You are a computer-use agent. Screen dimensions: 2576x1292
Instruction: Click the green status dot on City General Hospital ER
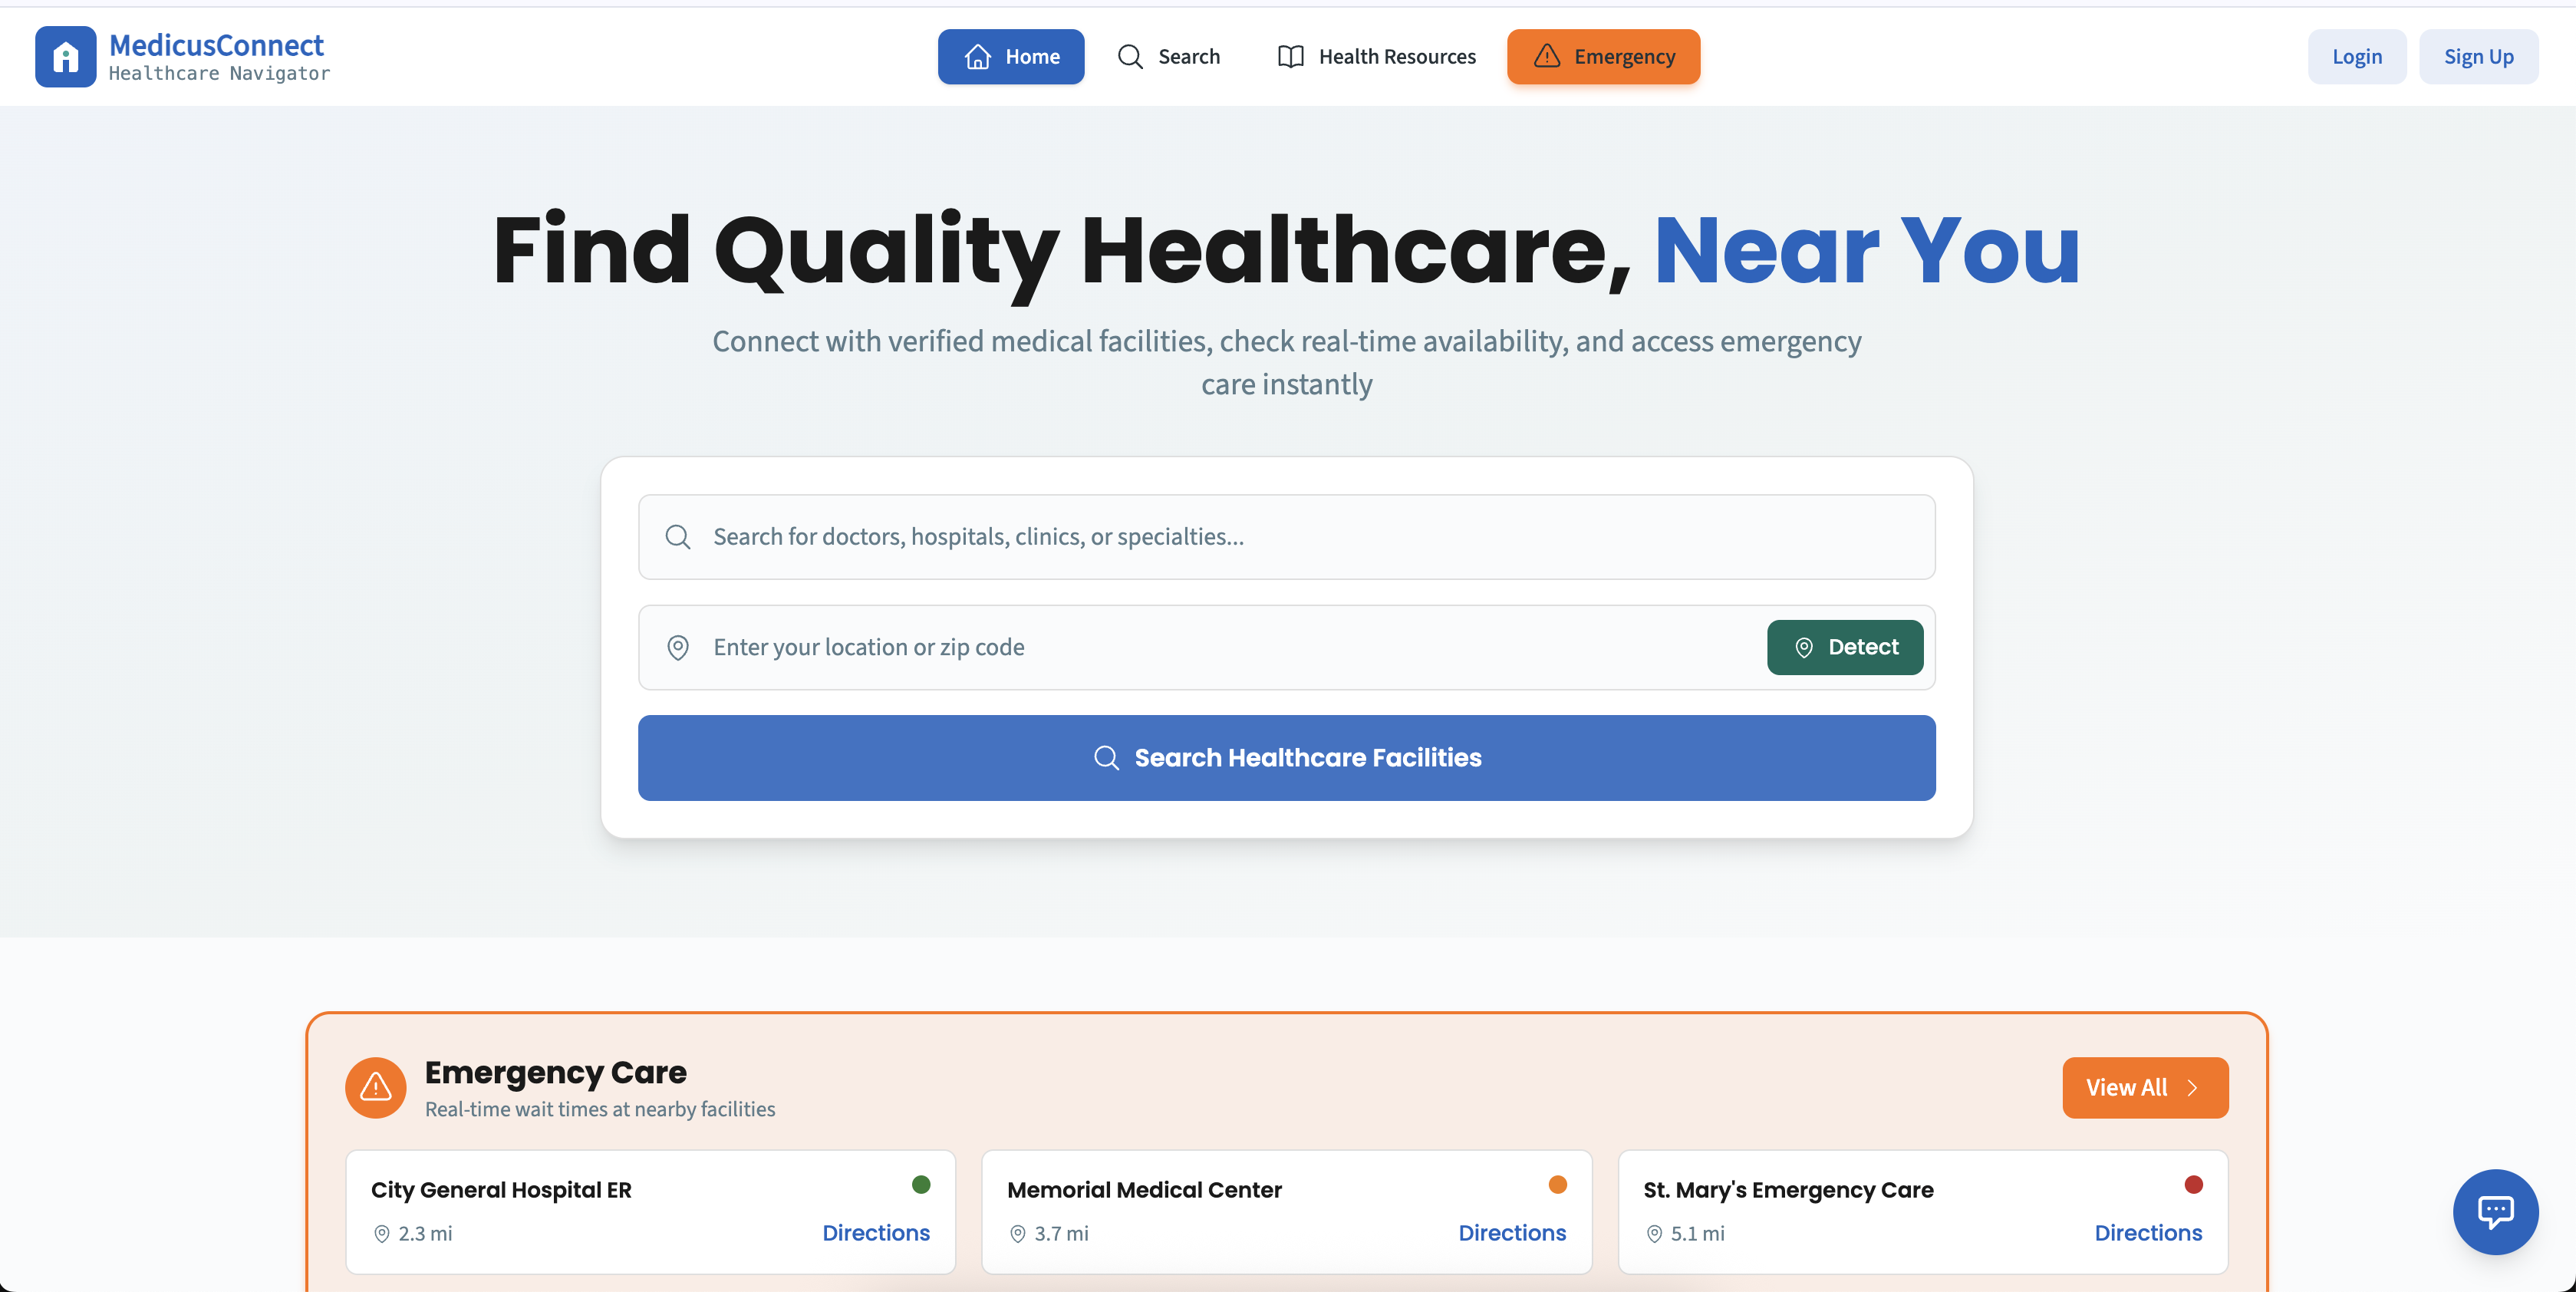(x=920, y=1185)
